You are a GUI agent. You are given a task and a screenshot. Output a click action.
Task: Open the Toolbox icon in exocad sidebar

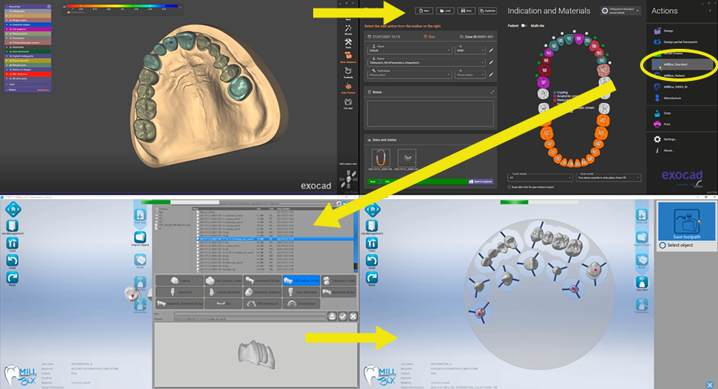[348, 72]
